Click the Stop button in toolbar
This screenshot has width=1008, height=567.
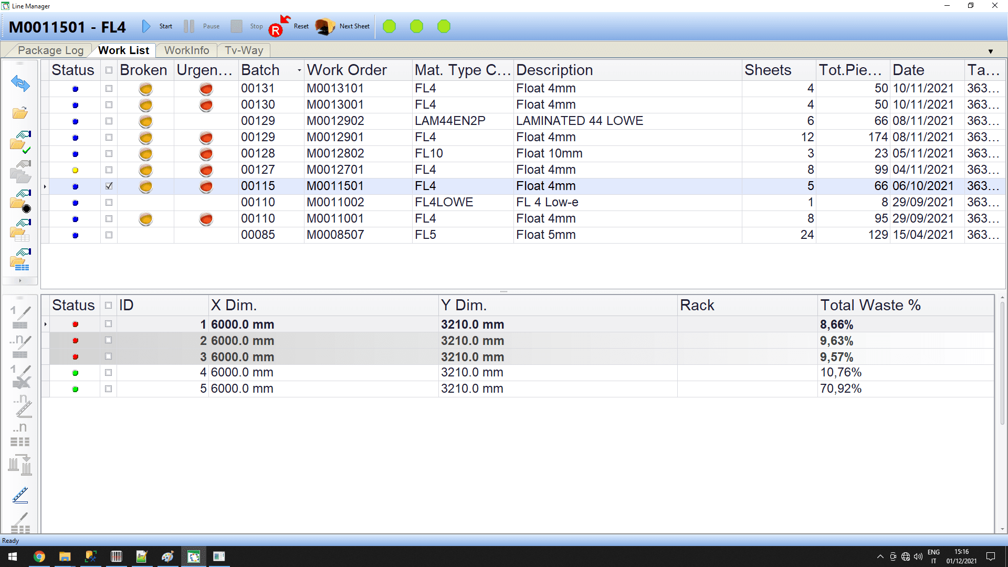pyautogui.click(x=247, y=26)
